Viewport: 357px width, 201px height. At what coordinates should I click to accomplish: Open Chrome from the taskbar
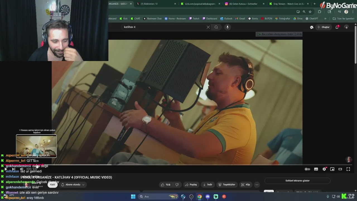point(199,197)
